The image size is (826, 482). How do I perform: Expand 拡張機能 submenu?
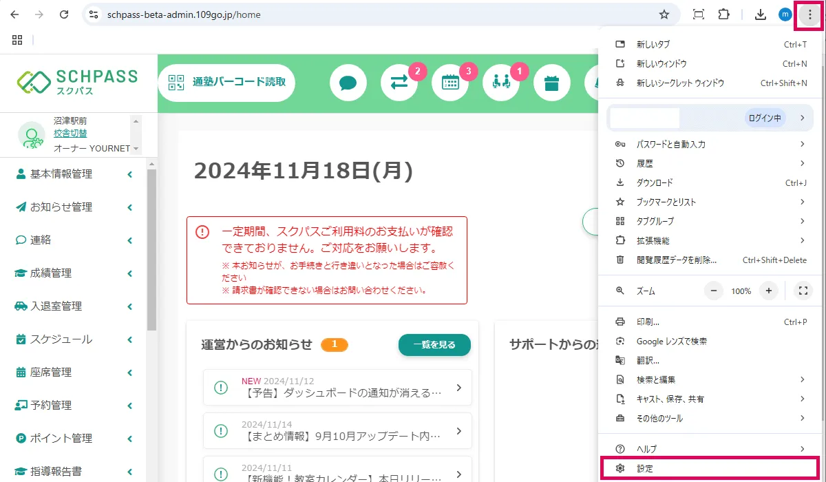tap(710, 240)
